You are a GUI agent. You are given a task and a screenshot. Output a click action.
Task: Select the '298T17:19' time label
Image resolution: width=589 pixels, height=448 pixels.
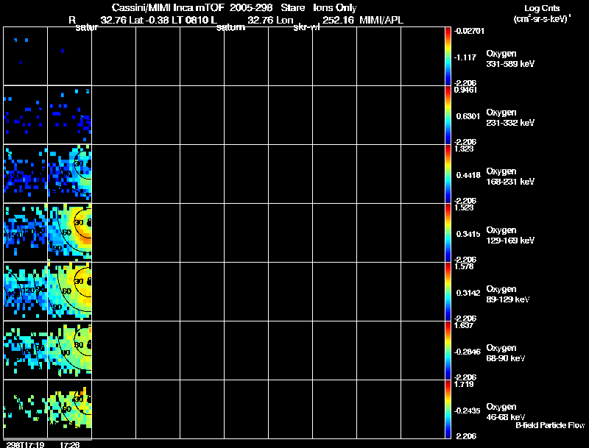point(25,444)
